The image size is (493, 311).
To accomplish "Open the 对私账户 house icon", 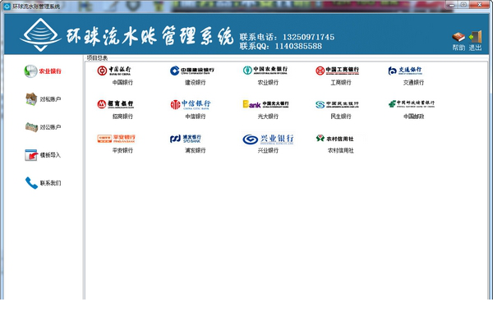I will pyautogui.click(x=31, y=99).
